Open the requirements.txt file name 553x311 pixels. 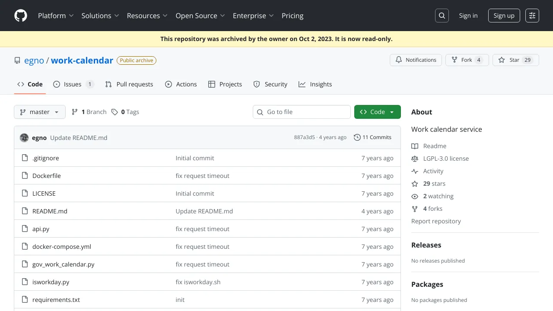point(56,300)
